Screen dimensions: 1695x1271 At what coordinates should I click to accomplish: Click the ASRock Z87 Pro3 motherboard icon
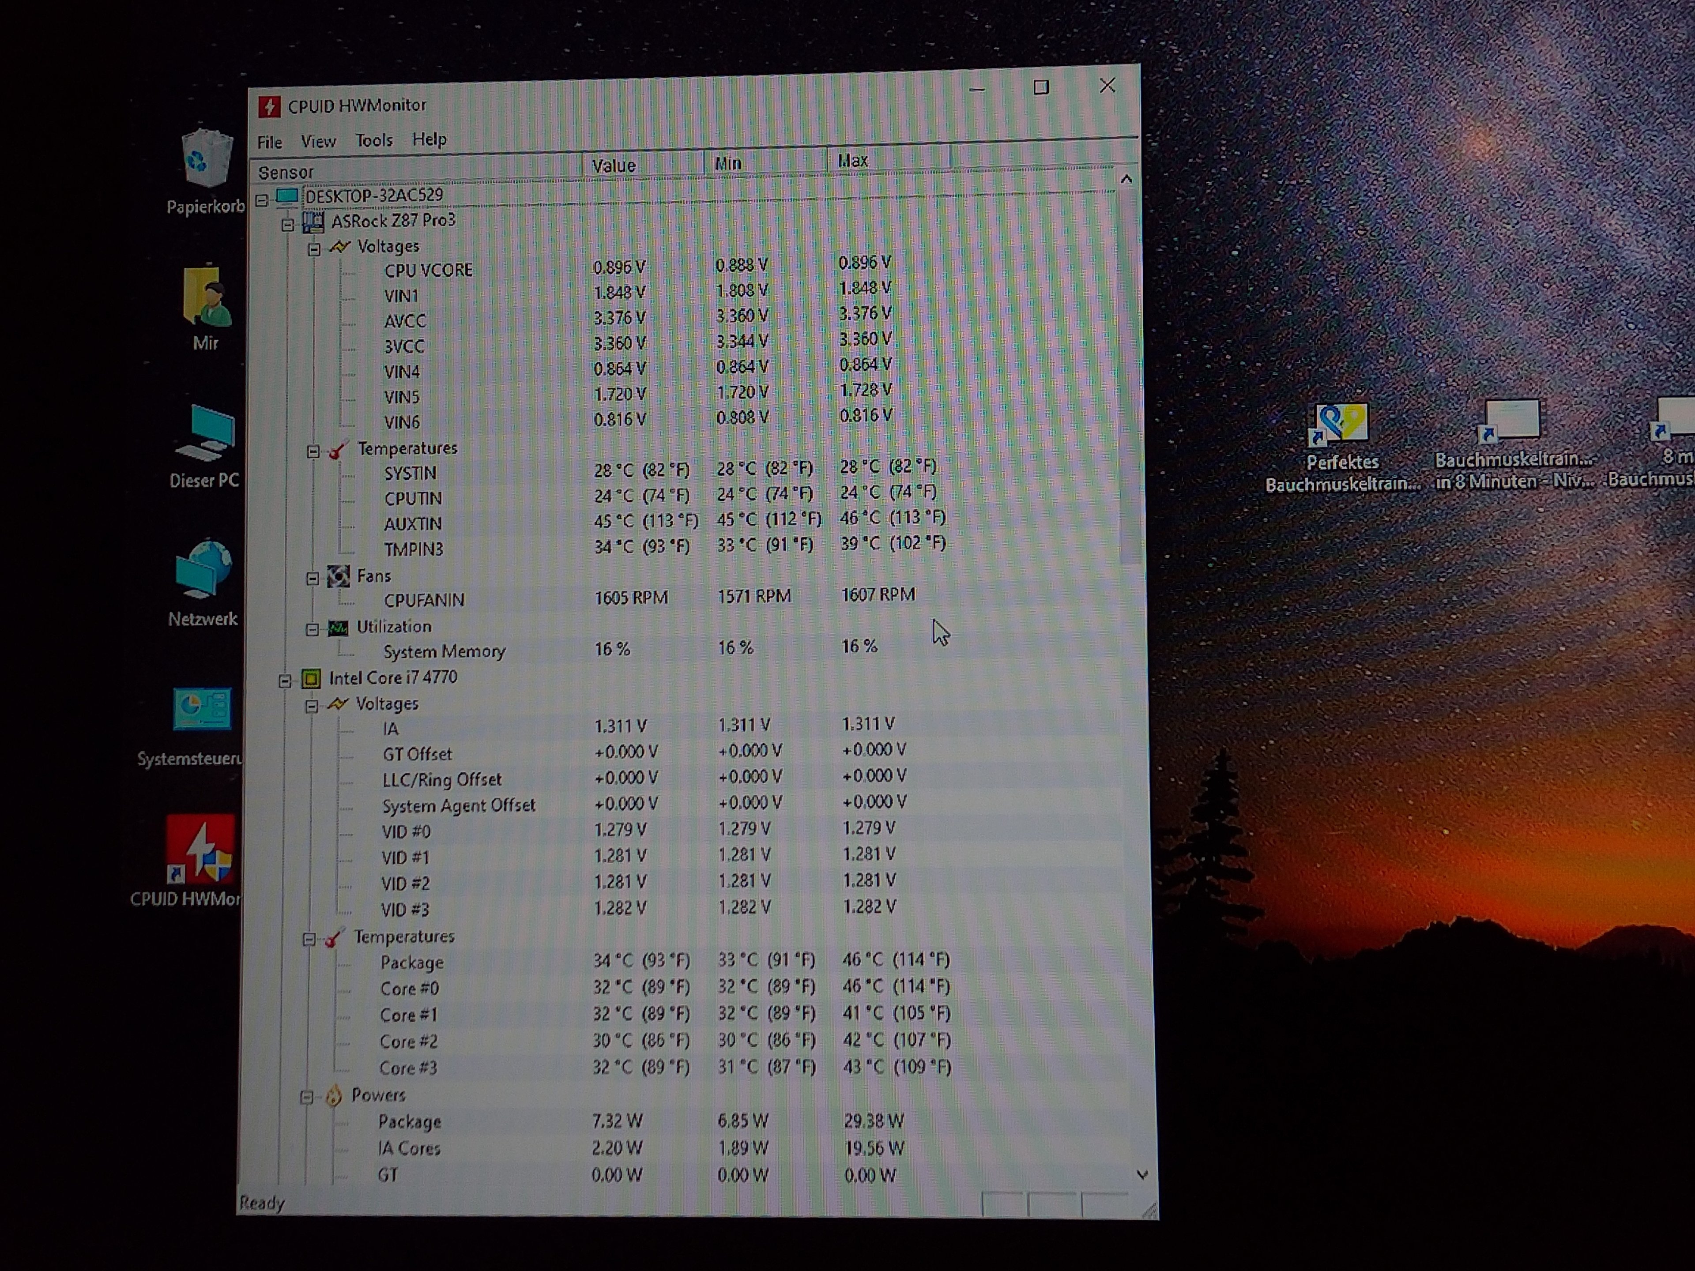(x=313, y=222)
